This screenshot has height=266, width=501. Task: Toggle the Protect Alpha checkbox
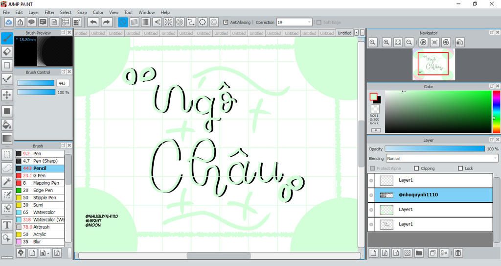click(372, 169)
